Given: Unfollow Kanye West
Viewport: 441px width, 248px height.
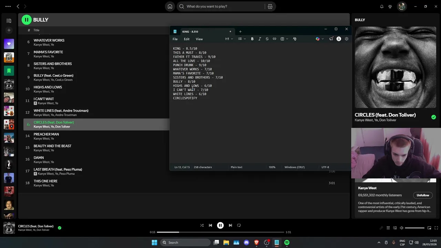Looking at the screenshot, I should point(423,195).
